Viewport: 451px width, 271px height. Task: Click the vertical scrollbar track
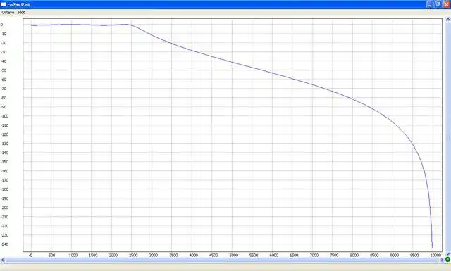click(448, 137)
